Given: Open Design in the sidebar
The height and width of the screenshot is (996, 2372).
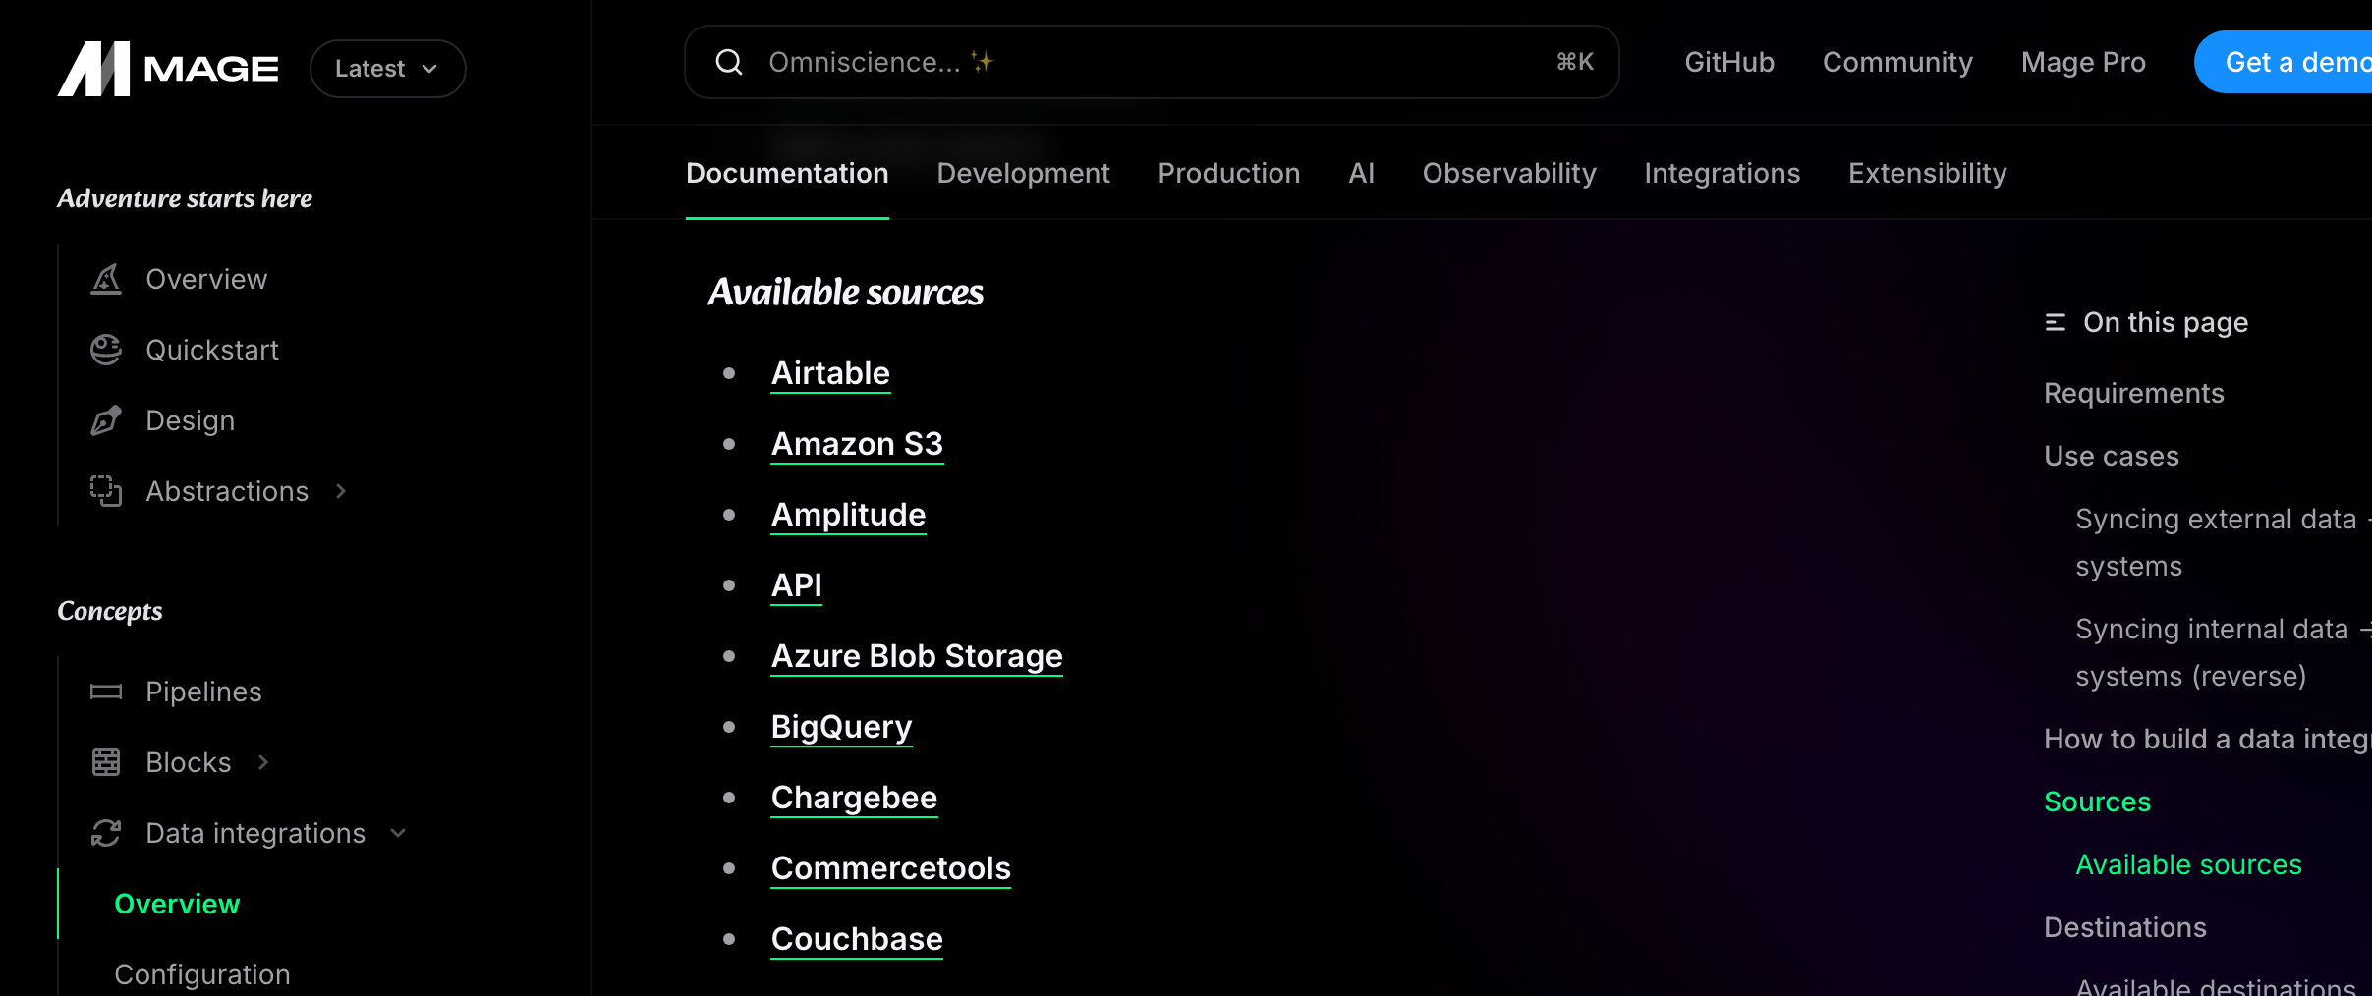Looking at the screenshot, I should click(x=190, y=420).
